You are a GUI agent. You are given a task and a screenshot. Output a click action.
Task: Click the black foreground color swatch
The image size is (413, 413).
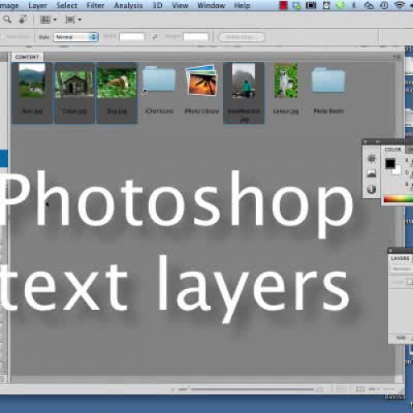click(x=390, y=164)
